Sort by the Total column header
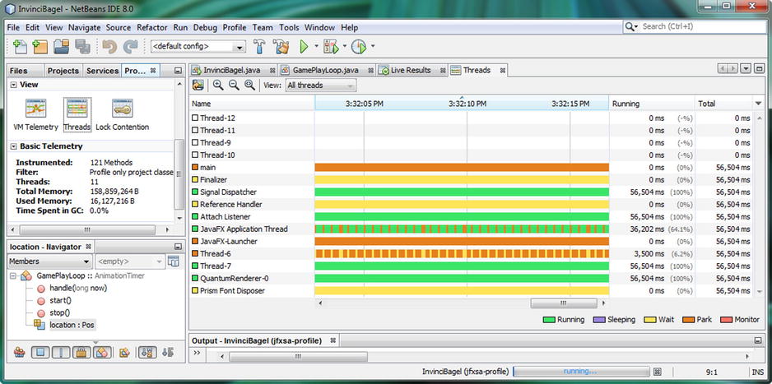The width and height of the screenshot is (772, 384). [x=723, y=104]
